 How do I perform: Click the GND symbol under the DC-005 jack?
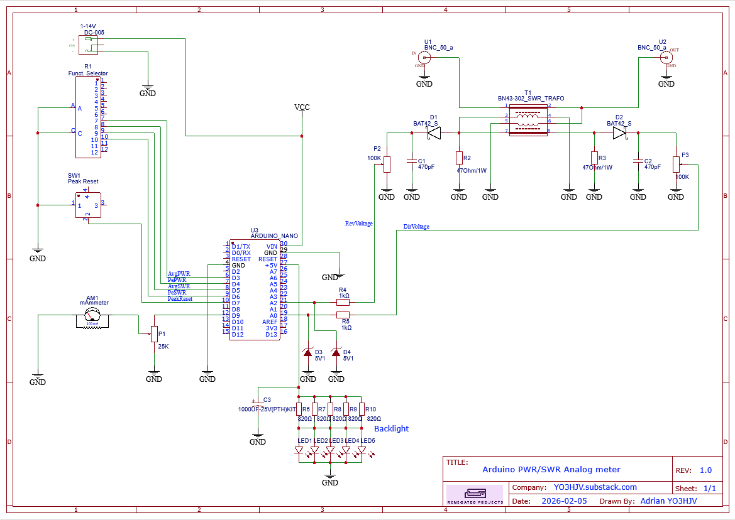pos(148,90)
